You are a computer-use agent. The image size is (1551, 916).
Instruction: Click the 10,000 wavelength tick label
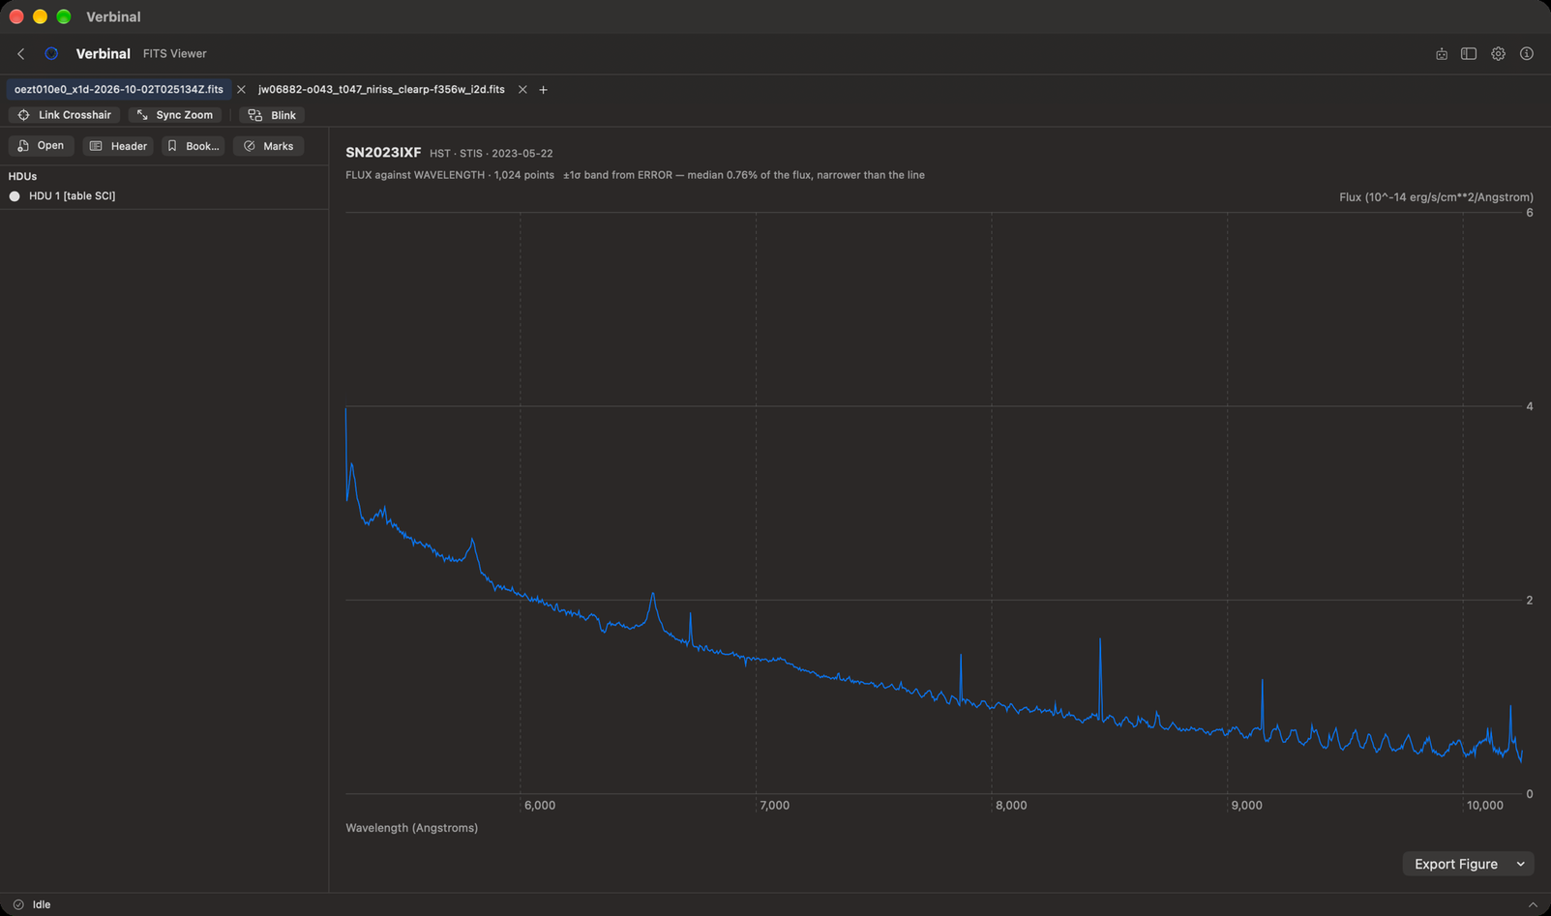[1484, 806]
